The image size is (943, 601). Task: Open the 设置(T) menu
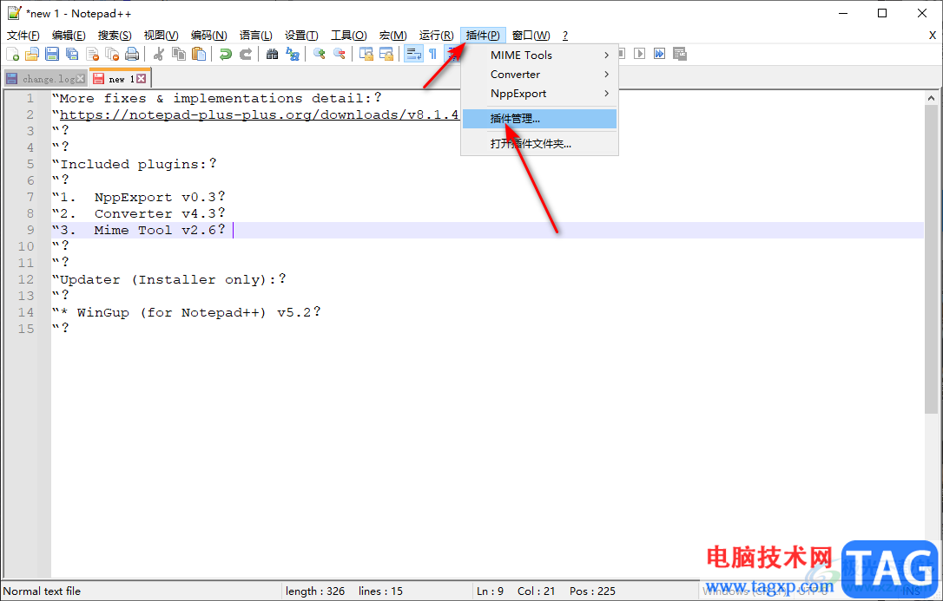pos(301,36)
